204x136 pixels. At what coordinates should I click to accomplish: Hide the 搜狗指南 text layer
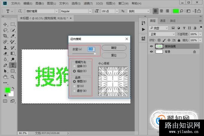(151, 46)
